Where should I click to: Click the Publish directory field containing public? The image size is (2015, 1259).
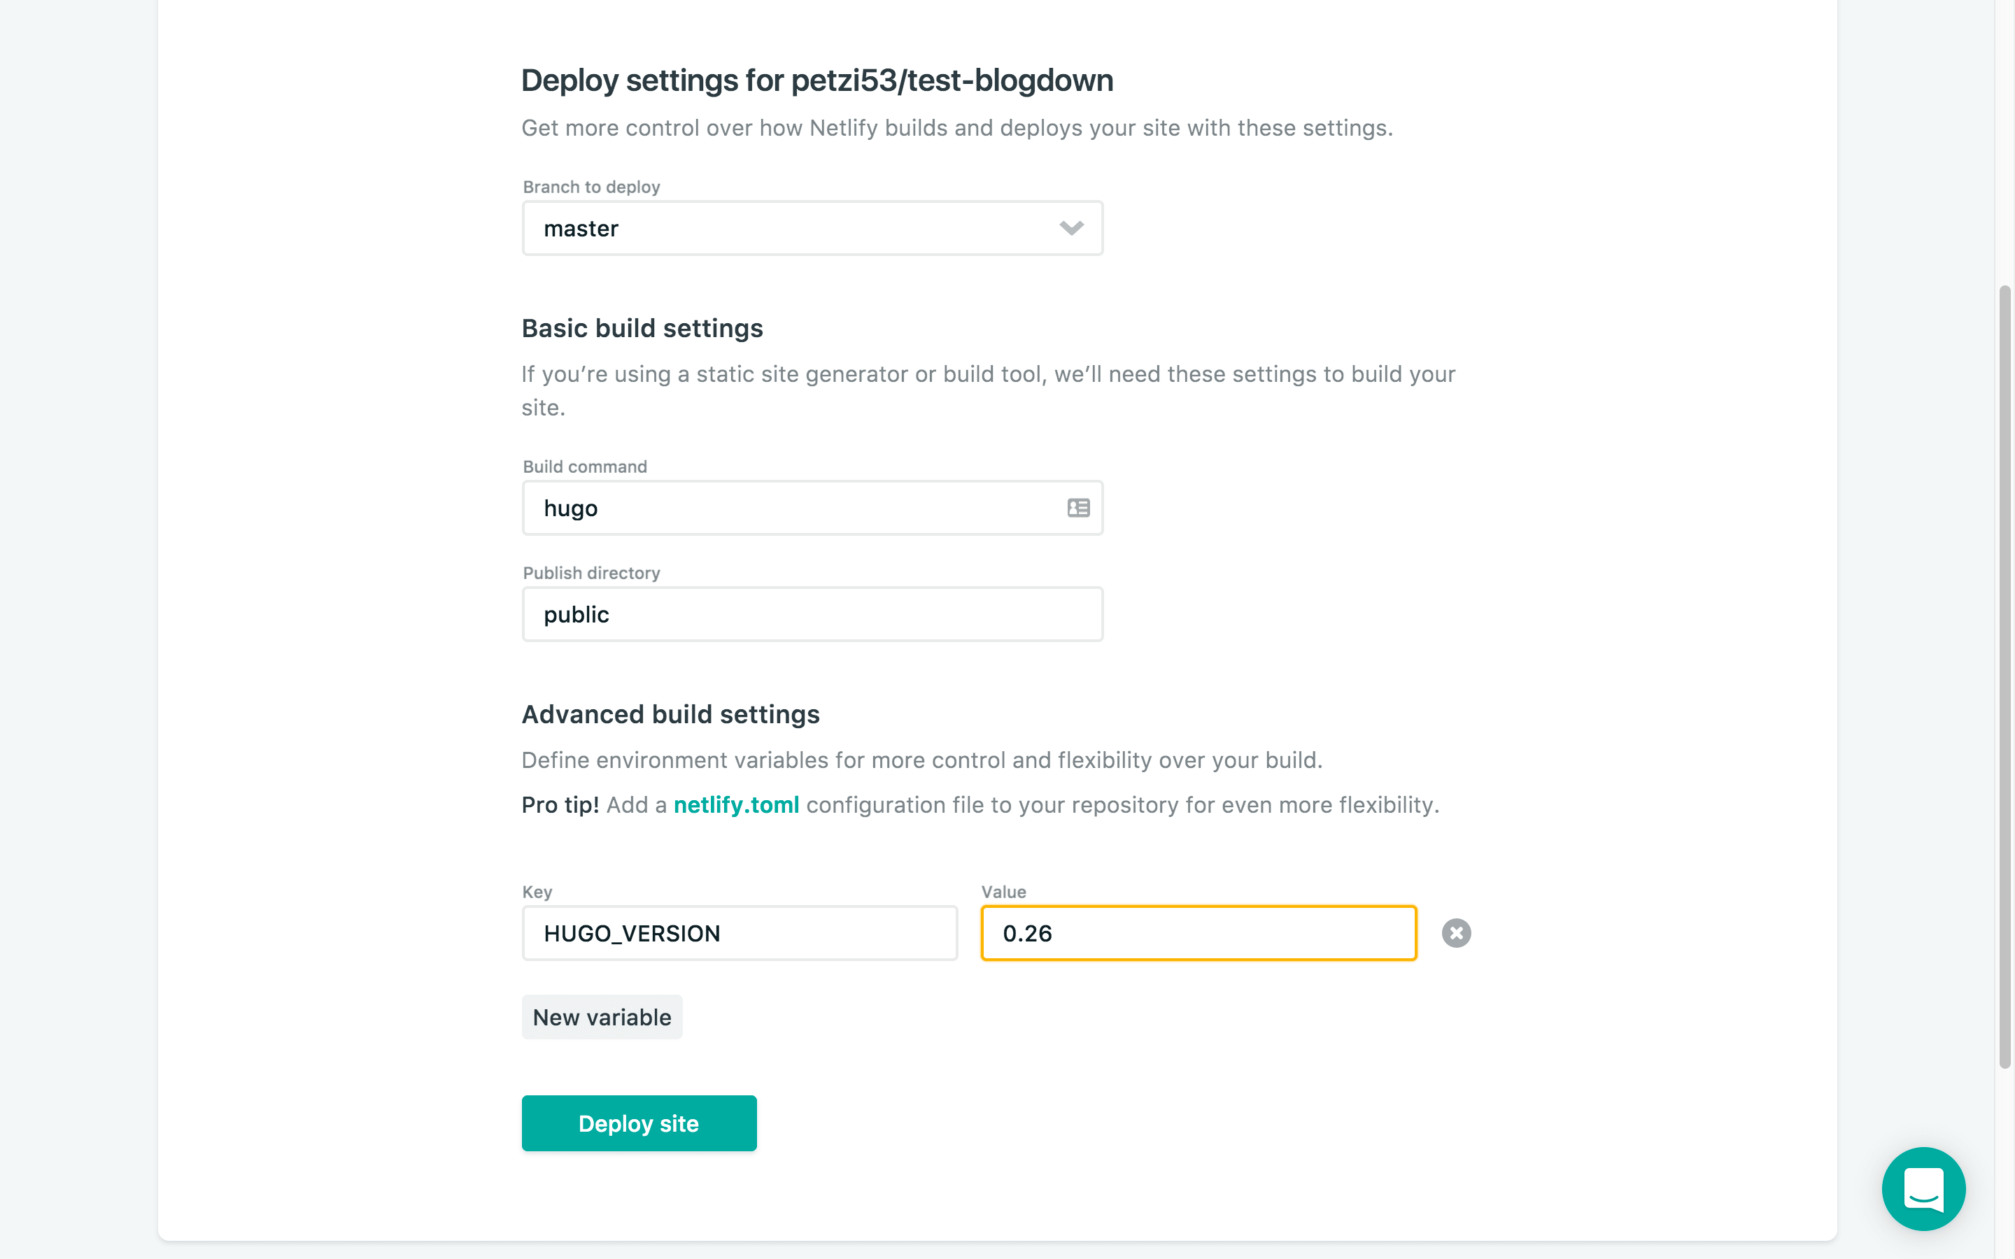pos(812,615)
